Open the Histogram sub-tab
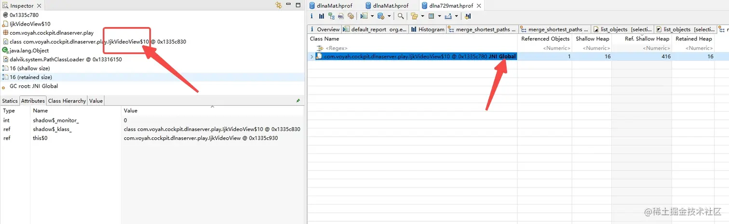The width and height of the screenshot is (729, 224). pos(428,29)
